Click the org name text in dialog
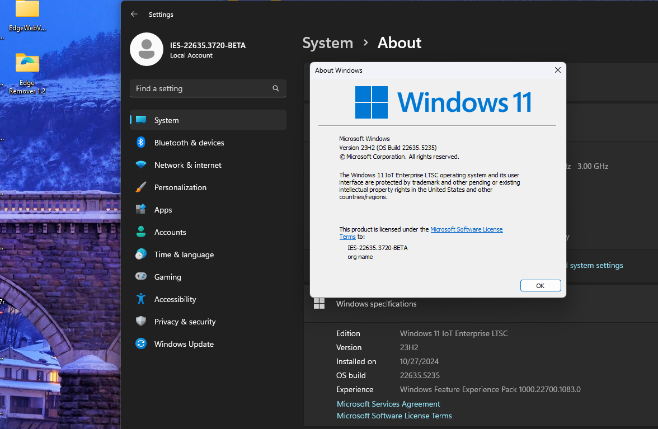Viewport: 658px width, 429px height. 360,257
